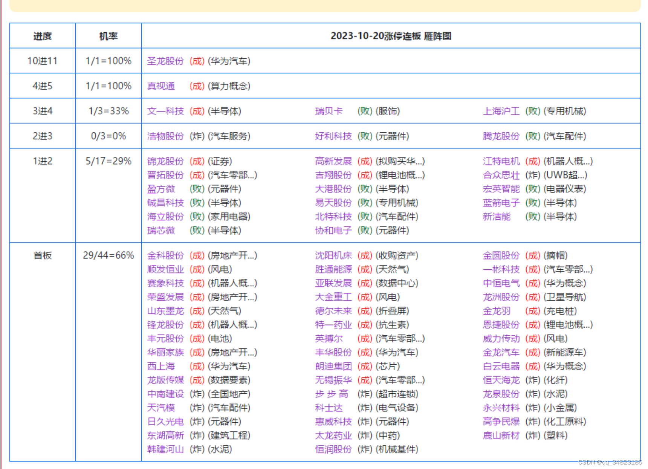The height and width of the screenshot is (469, 648).
Task: Open the 金圆股份 stock link
Action: pos(501,256)
